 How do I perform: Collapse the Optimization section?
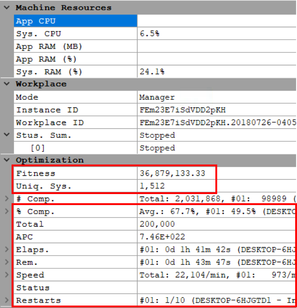(x=7, y=160)
